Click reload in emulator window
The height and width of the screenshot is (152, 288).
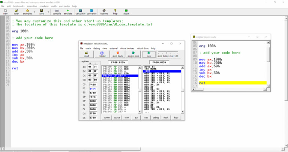pyautogui.click(x=102, y=54)
